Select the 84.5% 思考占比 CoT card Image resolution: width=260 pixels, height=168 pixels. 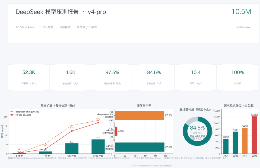(154, 78)
